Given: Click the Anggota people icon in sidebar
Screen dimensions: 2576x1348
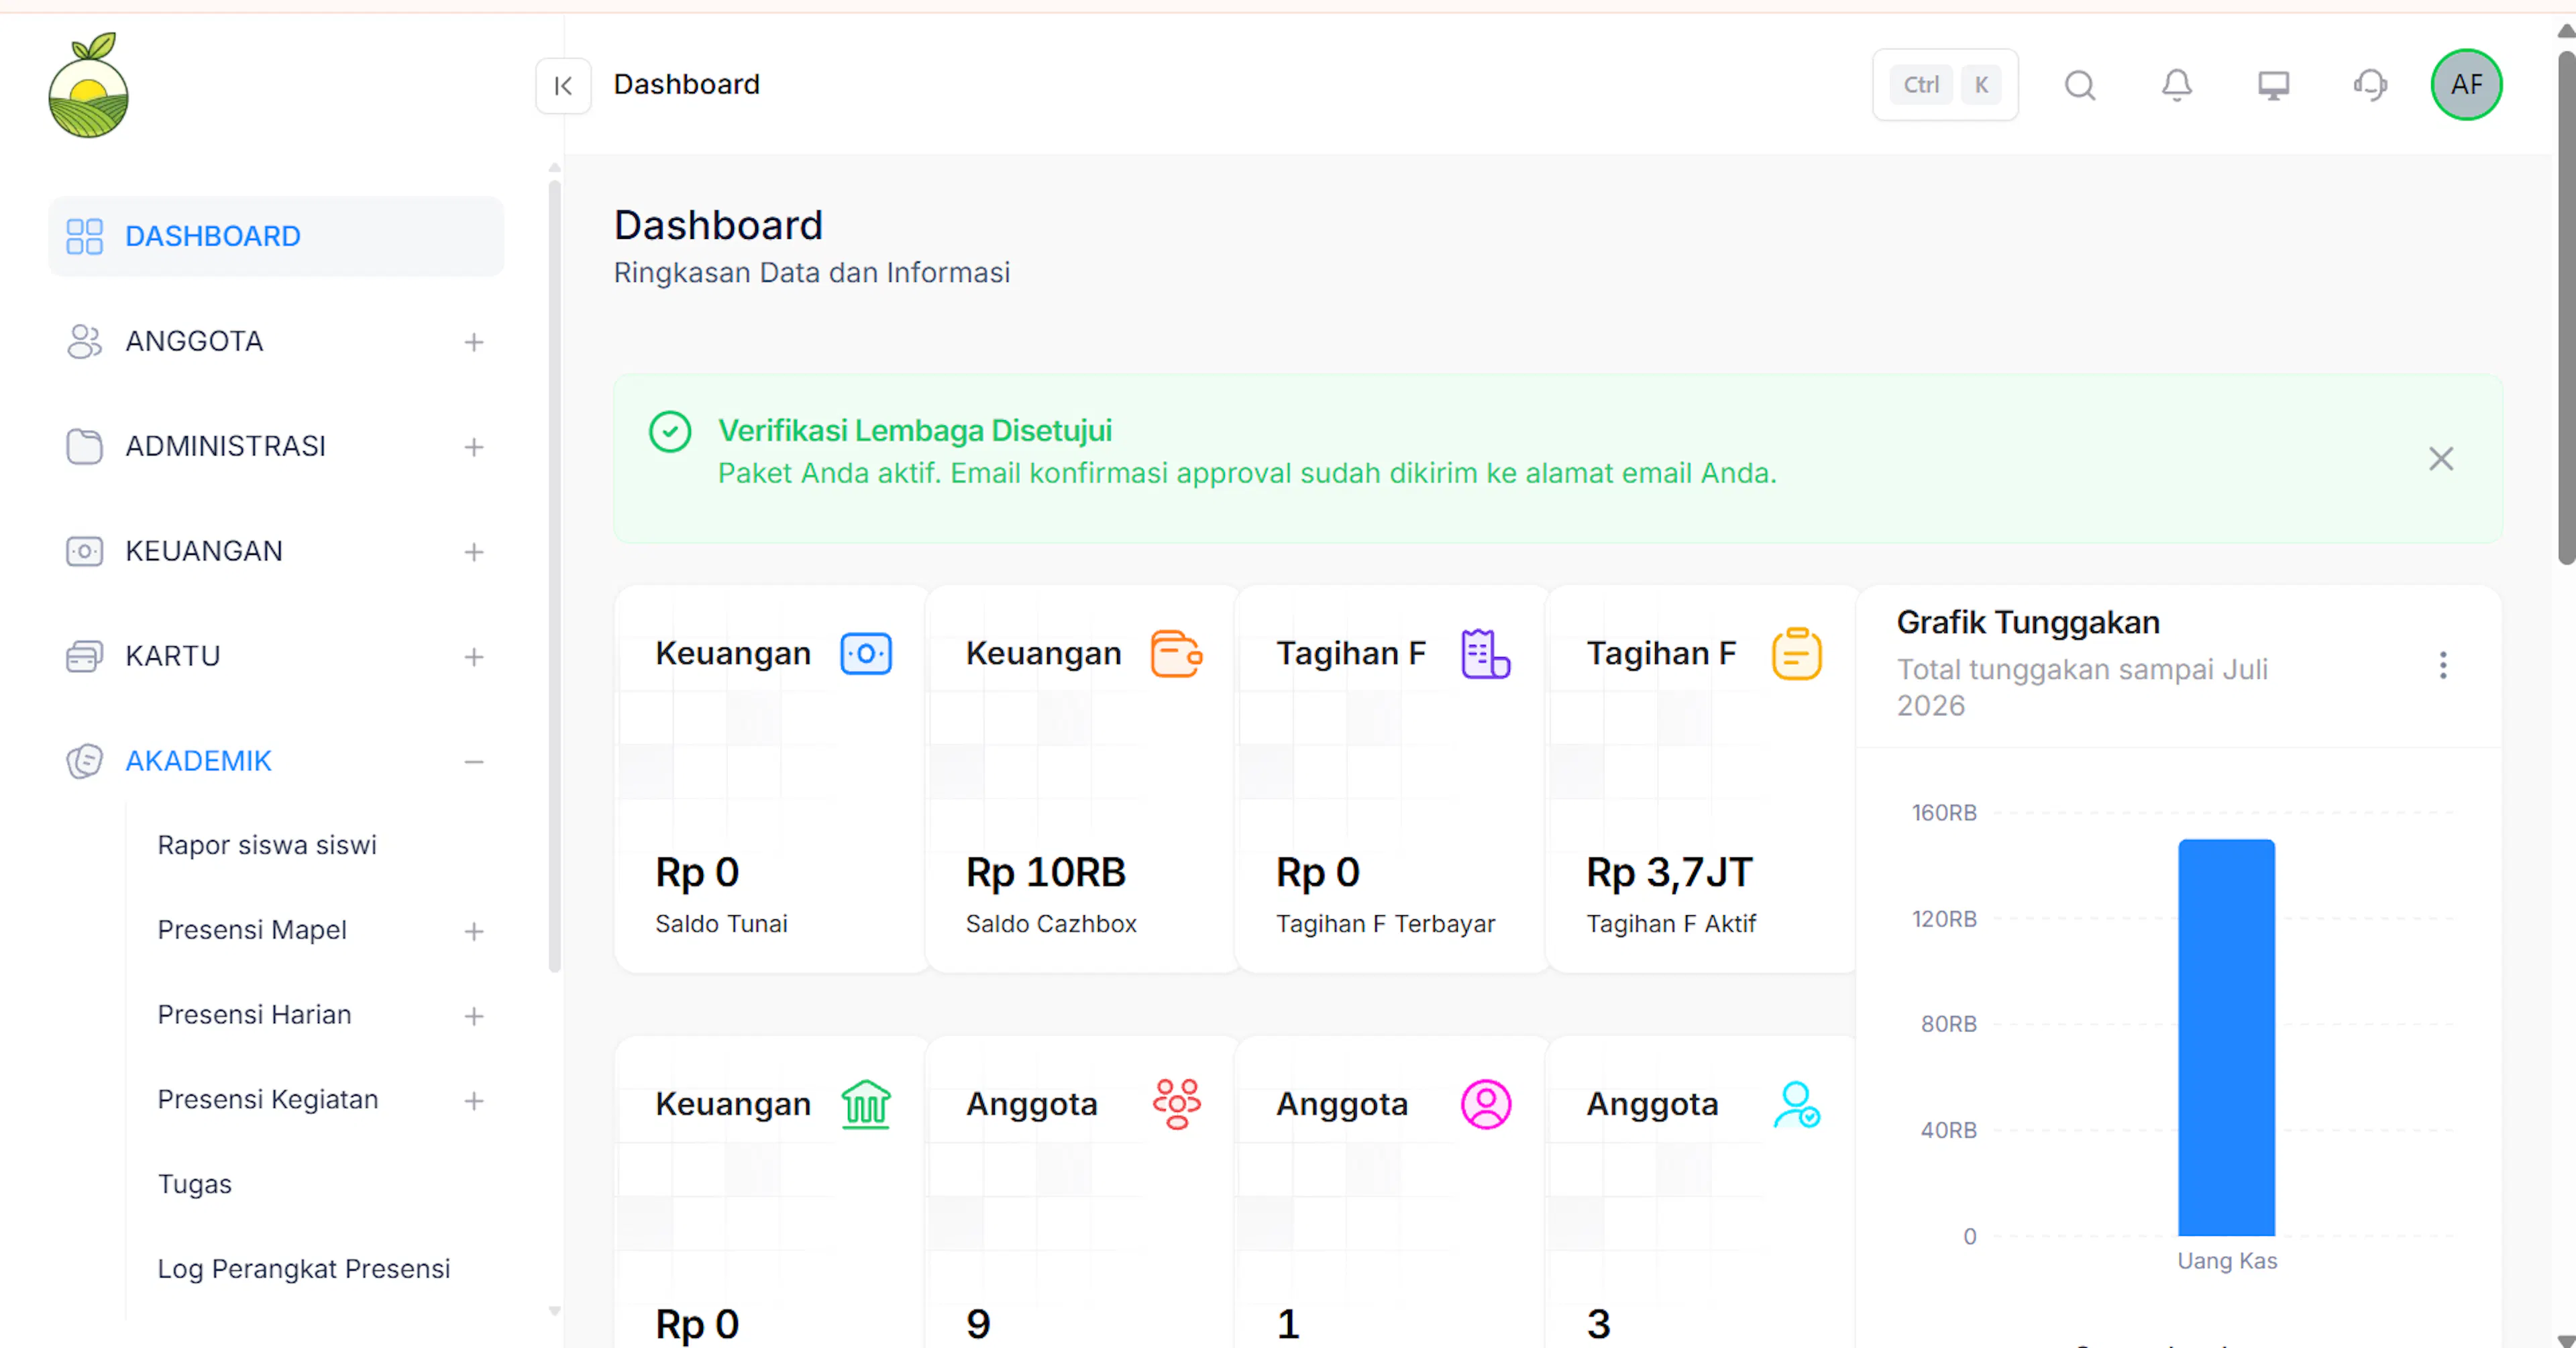Looking at the screenshot, I should point(84,341).
